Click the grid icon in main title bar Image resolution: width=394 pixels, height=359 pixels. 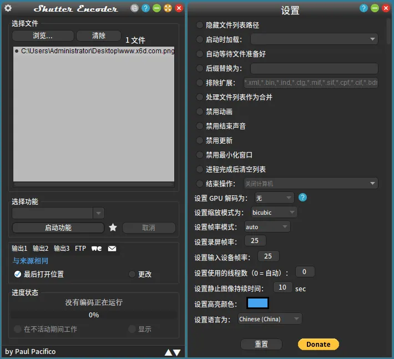tap(134, 8)
